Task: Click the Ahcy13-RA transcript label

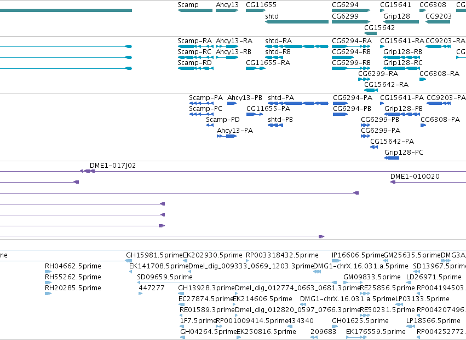Action: click(234, 40)
